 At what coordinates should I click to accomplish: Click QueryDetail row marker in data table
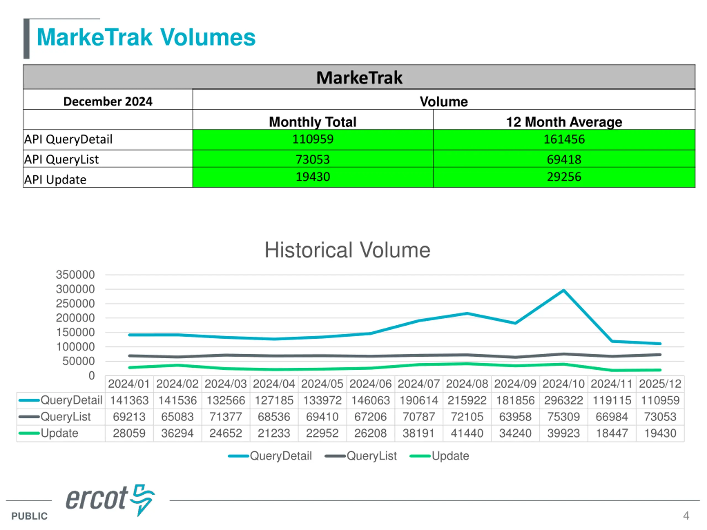click(29, 400)
